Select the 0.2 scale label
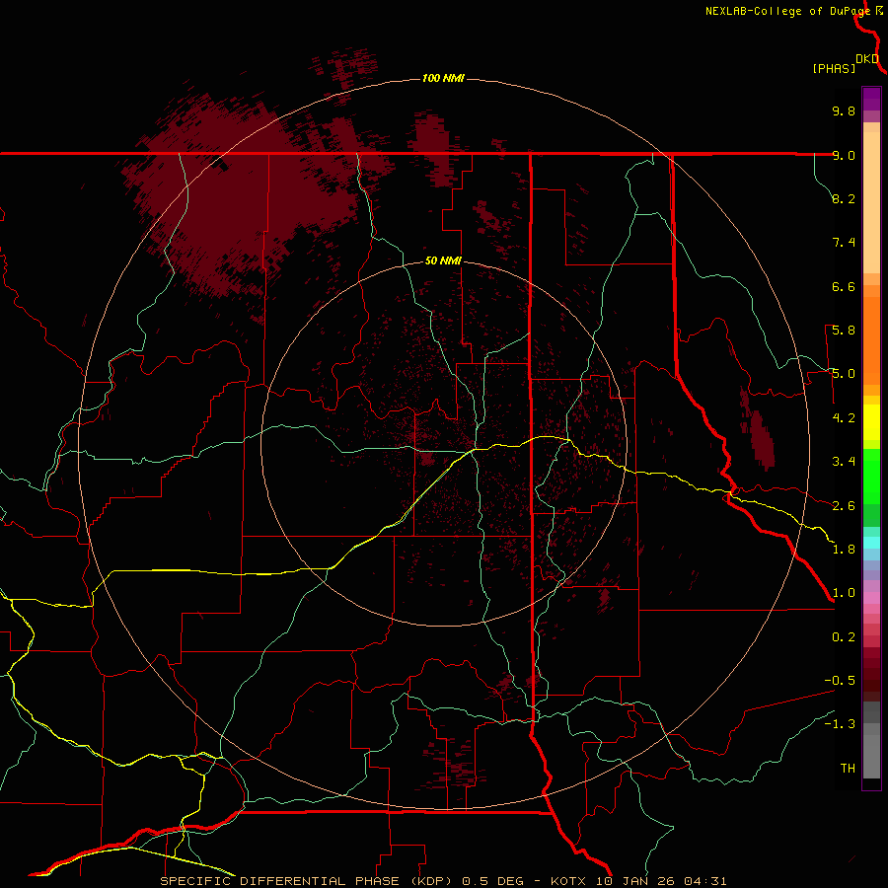This screenshot has height=888, width=888. click(844, 637)
